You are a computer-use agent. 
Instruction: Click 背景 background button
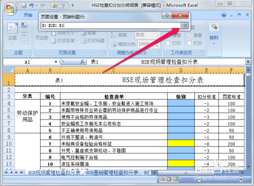88,33
